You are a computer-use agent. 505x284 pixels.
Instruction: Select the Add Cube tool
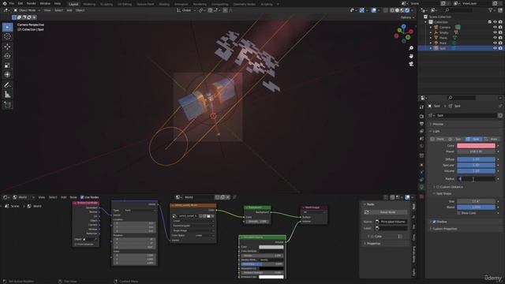coord(7,105)
